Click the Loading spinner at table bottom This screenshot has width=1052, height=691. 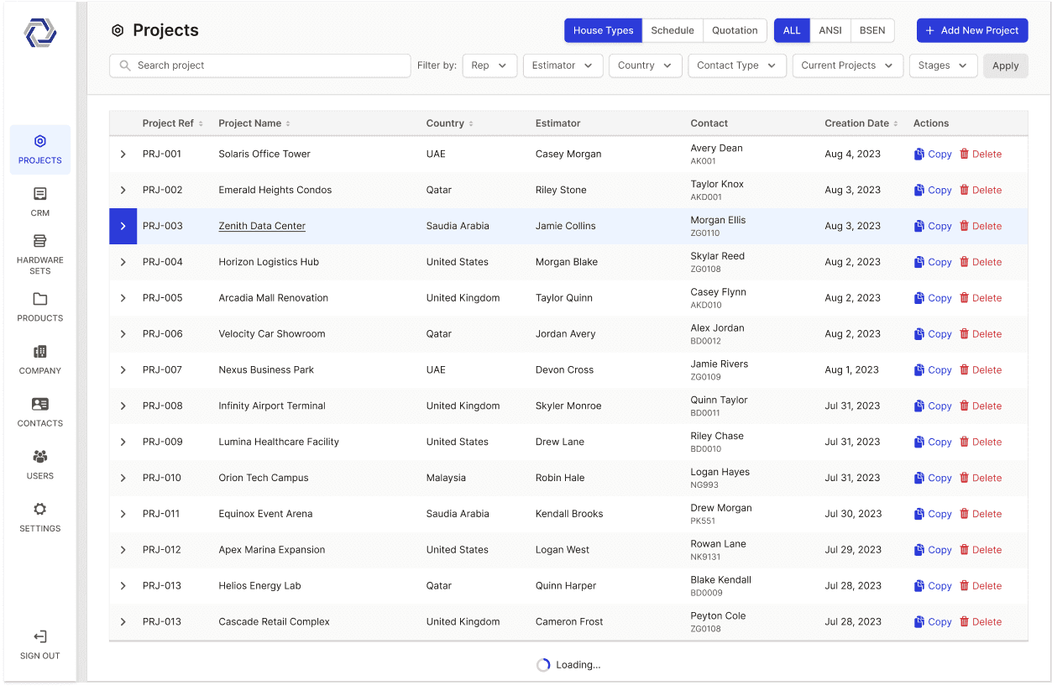[x=543, y=665]
